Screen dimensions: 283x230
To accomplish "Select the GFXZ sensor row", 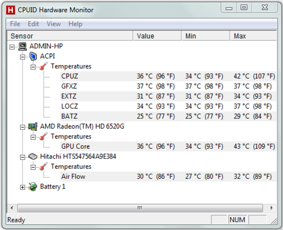I will (168, 86).
